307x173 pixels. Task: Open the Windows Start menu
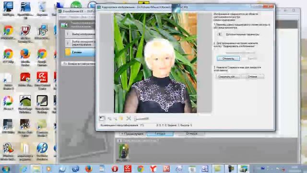click(6, 169)
